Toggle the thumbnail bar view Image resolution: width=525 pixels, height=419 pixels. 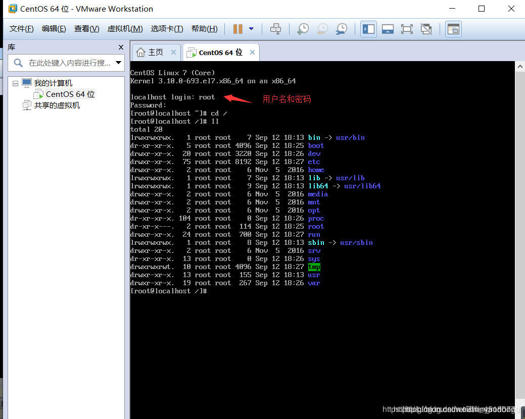pos(388,29)
